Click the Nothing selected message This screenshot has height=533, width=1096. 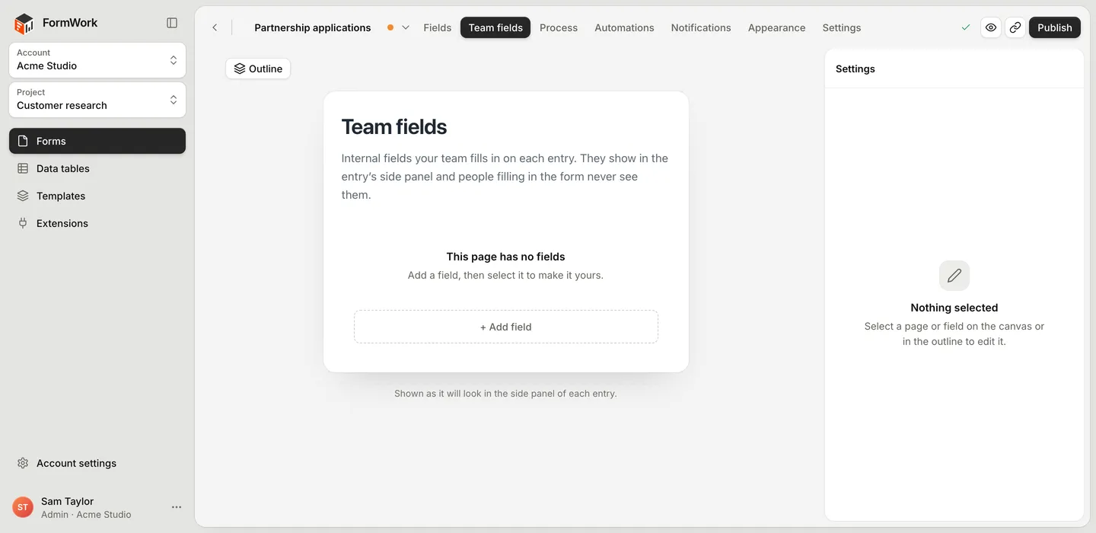pos(954,308)
